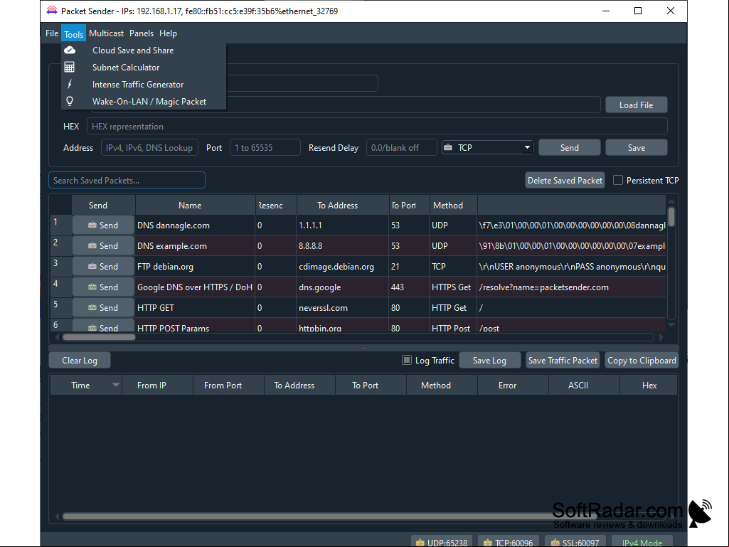The height and width of the screenshot is (547, 729).
Task: Toggle the IPv4 Mode status button
Action: tap(642, 541)
